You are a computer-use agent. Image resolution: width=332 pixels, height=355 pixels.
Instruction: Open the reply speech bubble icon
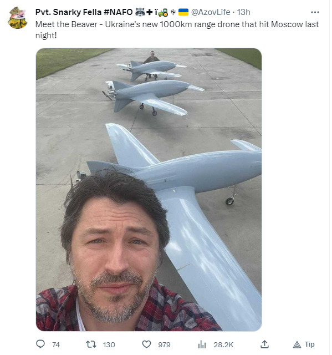coord(40,344)
